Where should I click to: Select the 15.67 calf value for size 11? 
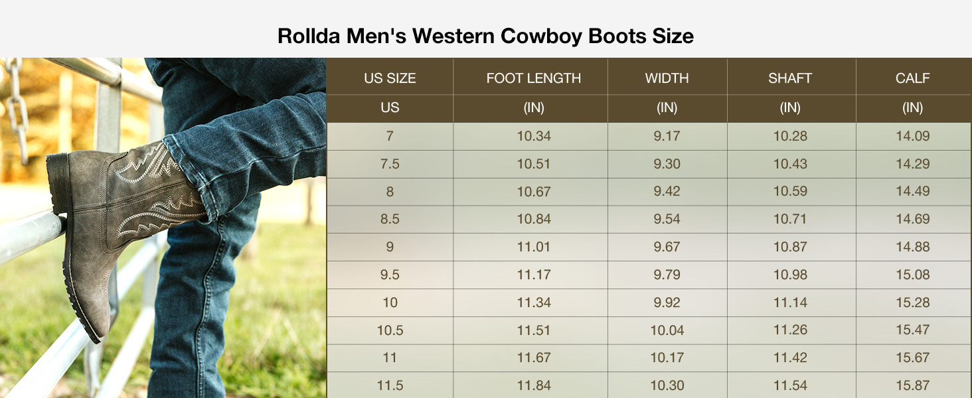(x=912, y=358)
